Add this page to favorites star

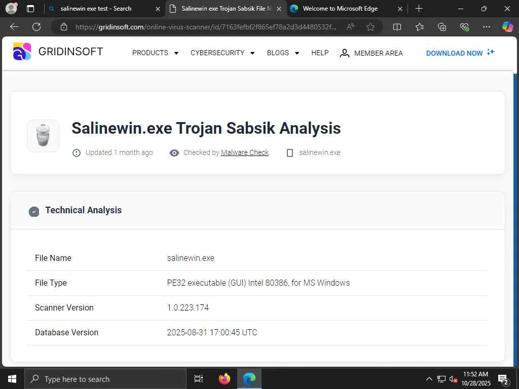coord(370,27)
